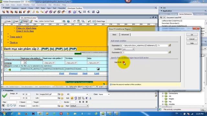Click the plus button in Server Behaviors
This screenshot has width=207, height=116.
[x=161, y=17]
